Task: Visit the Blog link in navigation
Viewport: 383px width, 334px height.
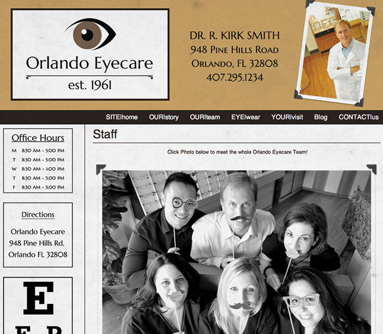Action: click(x=321, y=117)
